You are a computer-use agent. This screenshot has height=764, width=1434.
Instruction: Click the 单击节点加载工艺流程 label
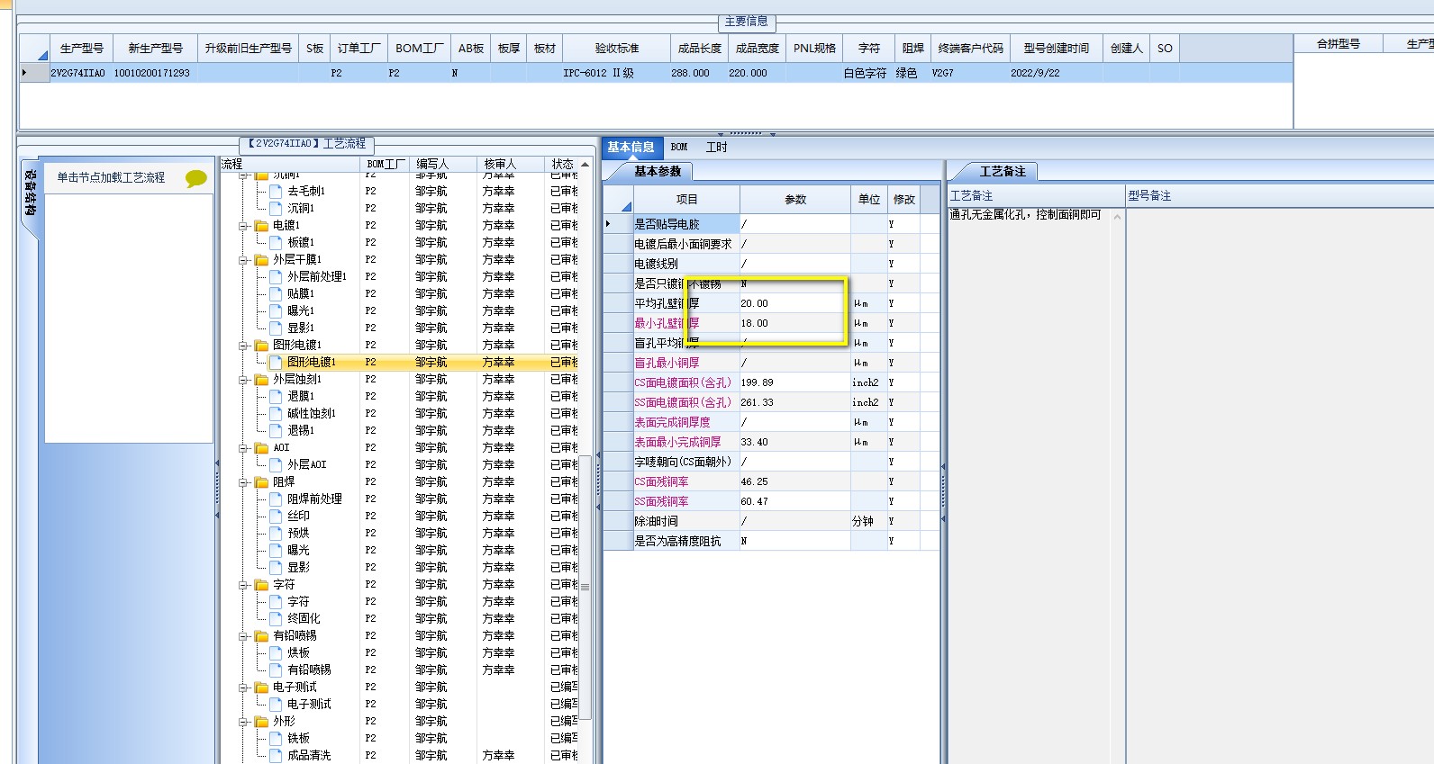(112, 178)
